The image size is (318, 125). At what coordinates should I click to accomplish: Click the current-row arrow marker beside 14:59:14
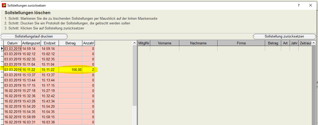coord(2,49)
